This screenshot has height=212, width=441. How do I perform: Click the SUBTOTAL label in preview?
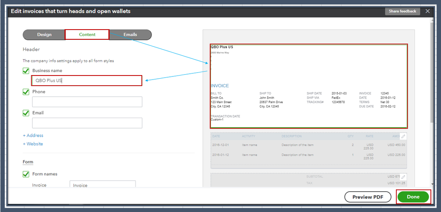[x=315, y=177]
